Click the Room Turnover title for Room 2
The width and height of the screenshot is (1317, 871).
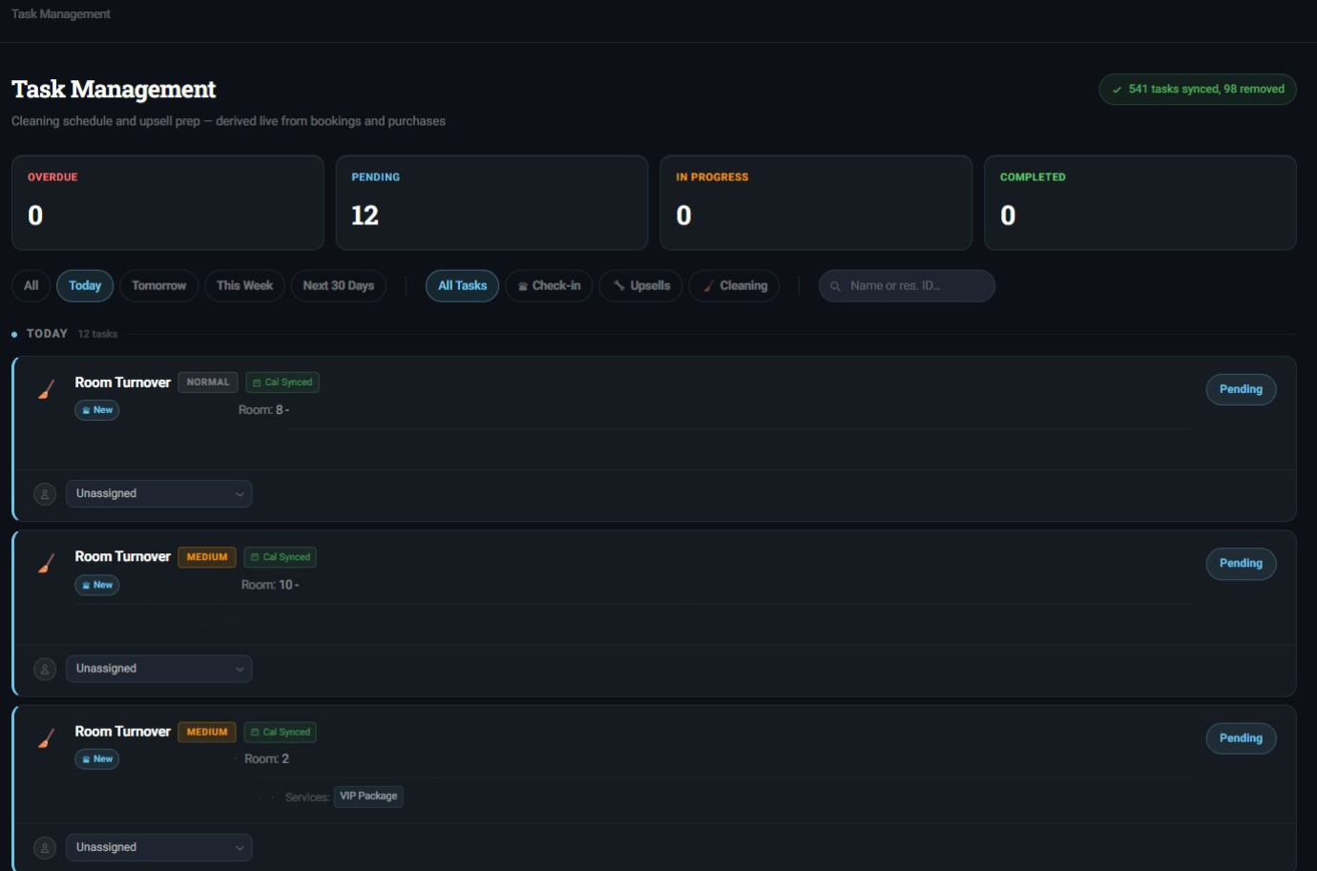(x=123, y=732)
